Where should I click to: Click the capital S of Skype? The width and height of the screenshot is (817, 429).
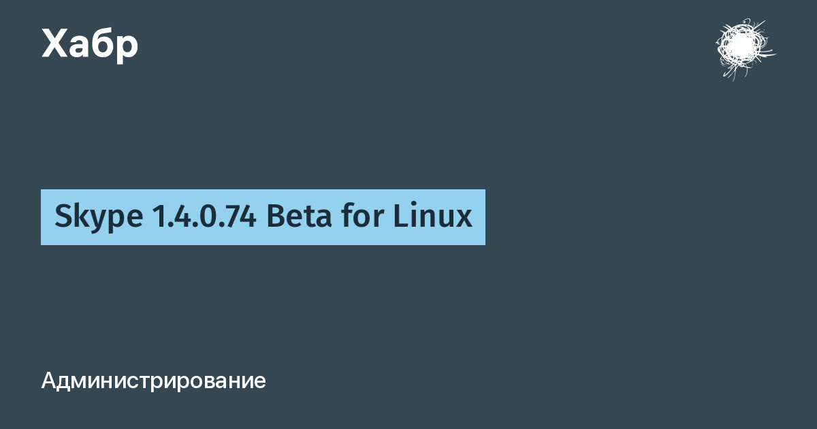[63, 217]
